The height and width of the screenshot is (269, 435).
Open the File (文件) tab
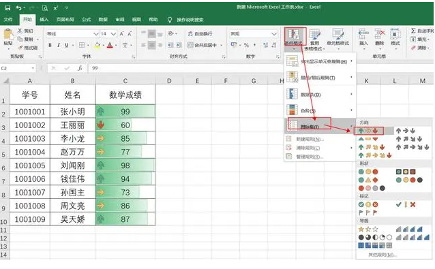coord(8,19)
